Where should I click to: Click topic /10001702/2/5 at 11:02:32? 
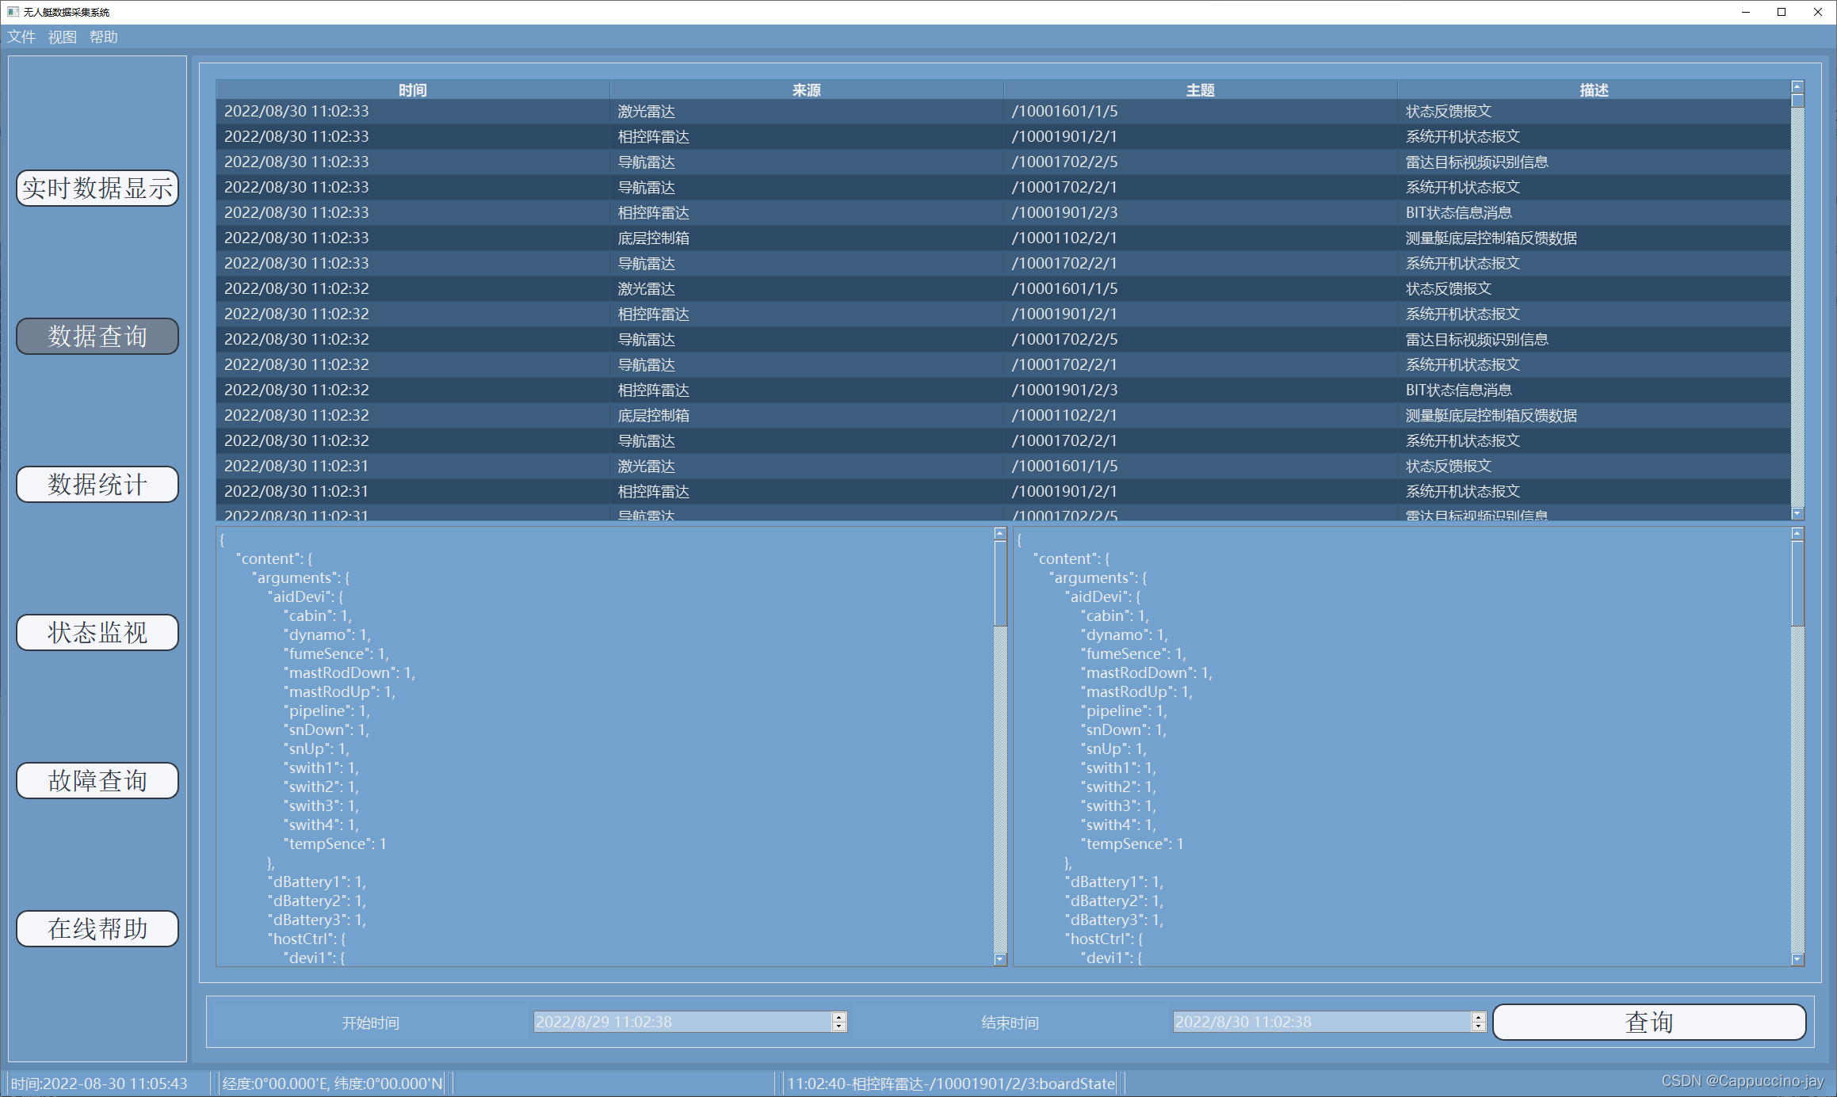tap(1064, 340)
